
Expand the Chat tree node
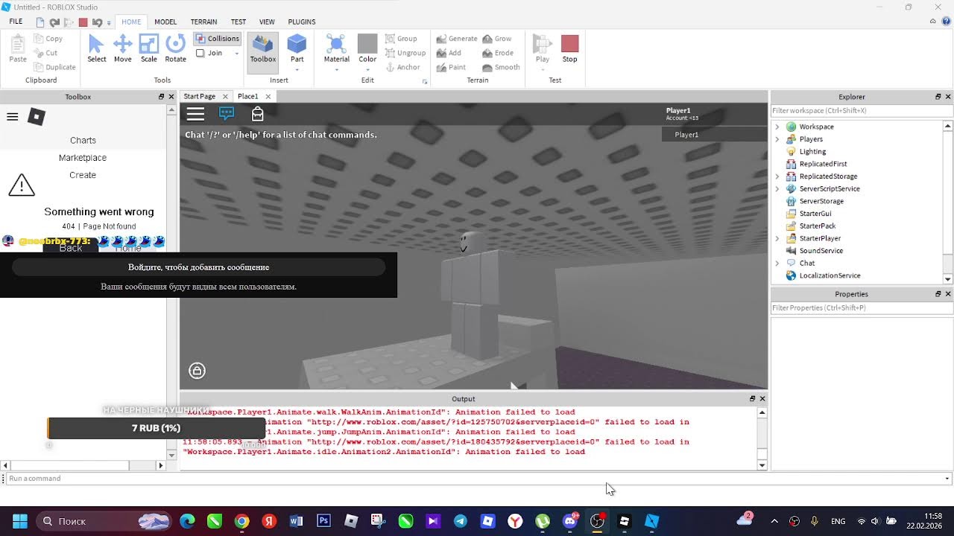coord(777,263)
